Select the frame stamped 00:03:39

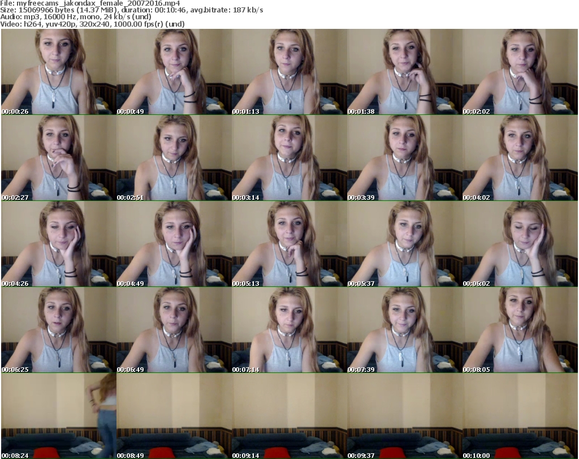(x=405, y=158)
